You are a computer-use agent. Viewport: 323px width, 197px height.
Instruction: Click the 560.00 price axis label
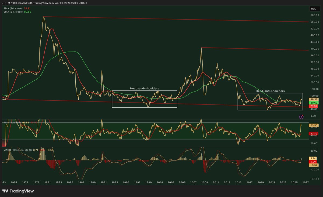pos(315,22)
